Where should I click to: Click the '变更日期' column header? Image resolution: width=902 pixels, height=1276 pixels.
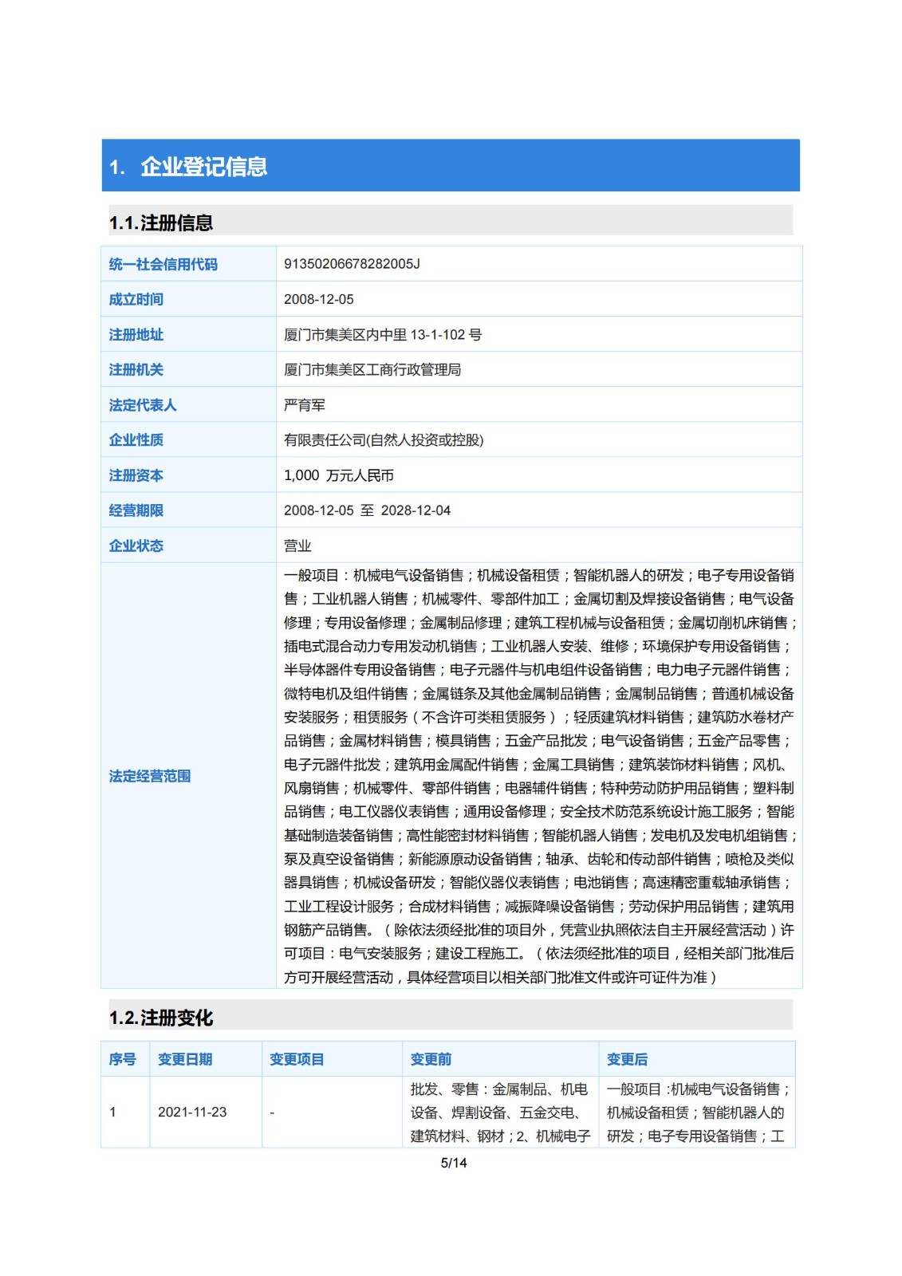pyautogui.click(x=185, y=1059)
